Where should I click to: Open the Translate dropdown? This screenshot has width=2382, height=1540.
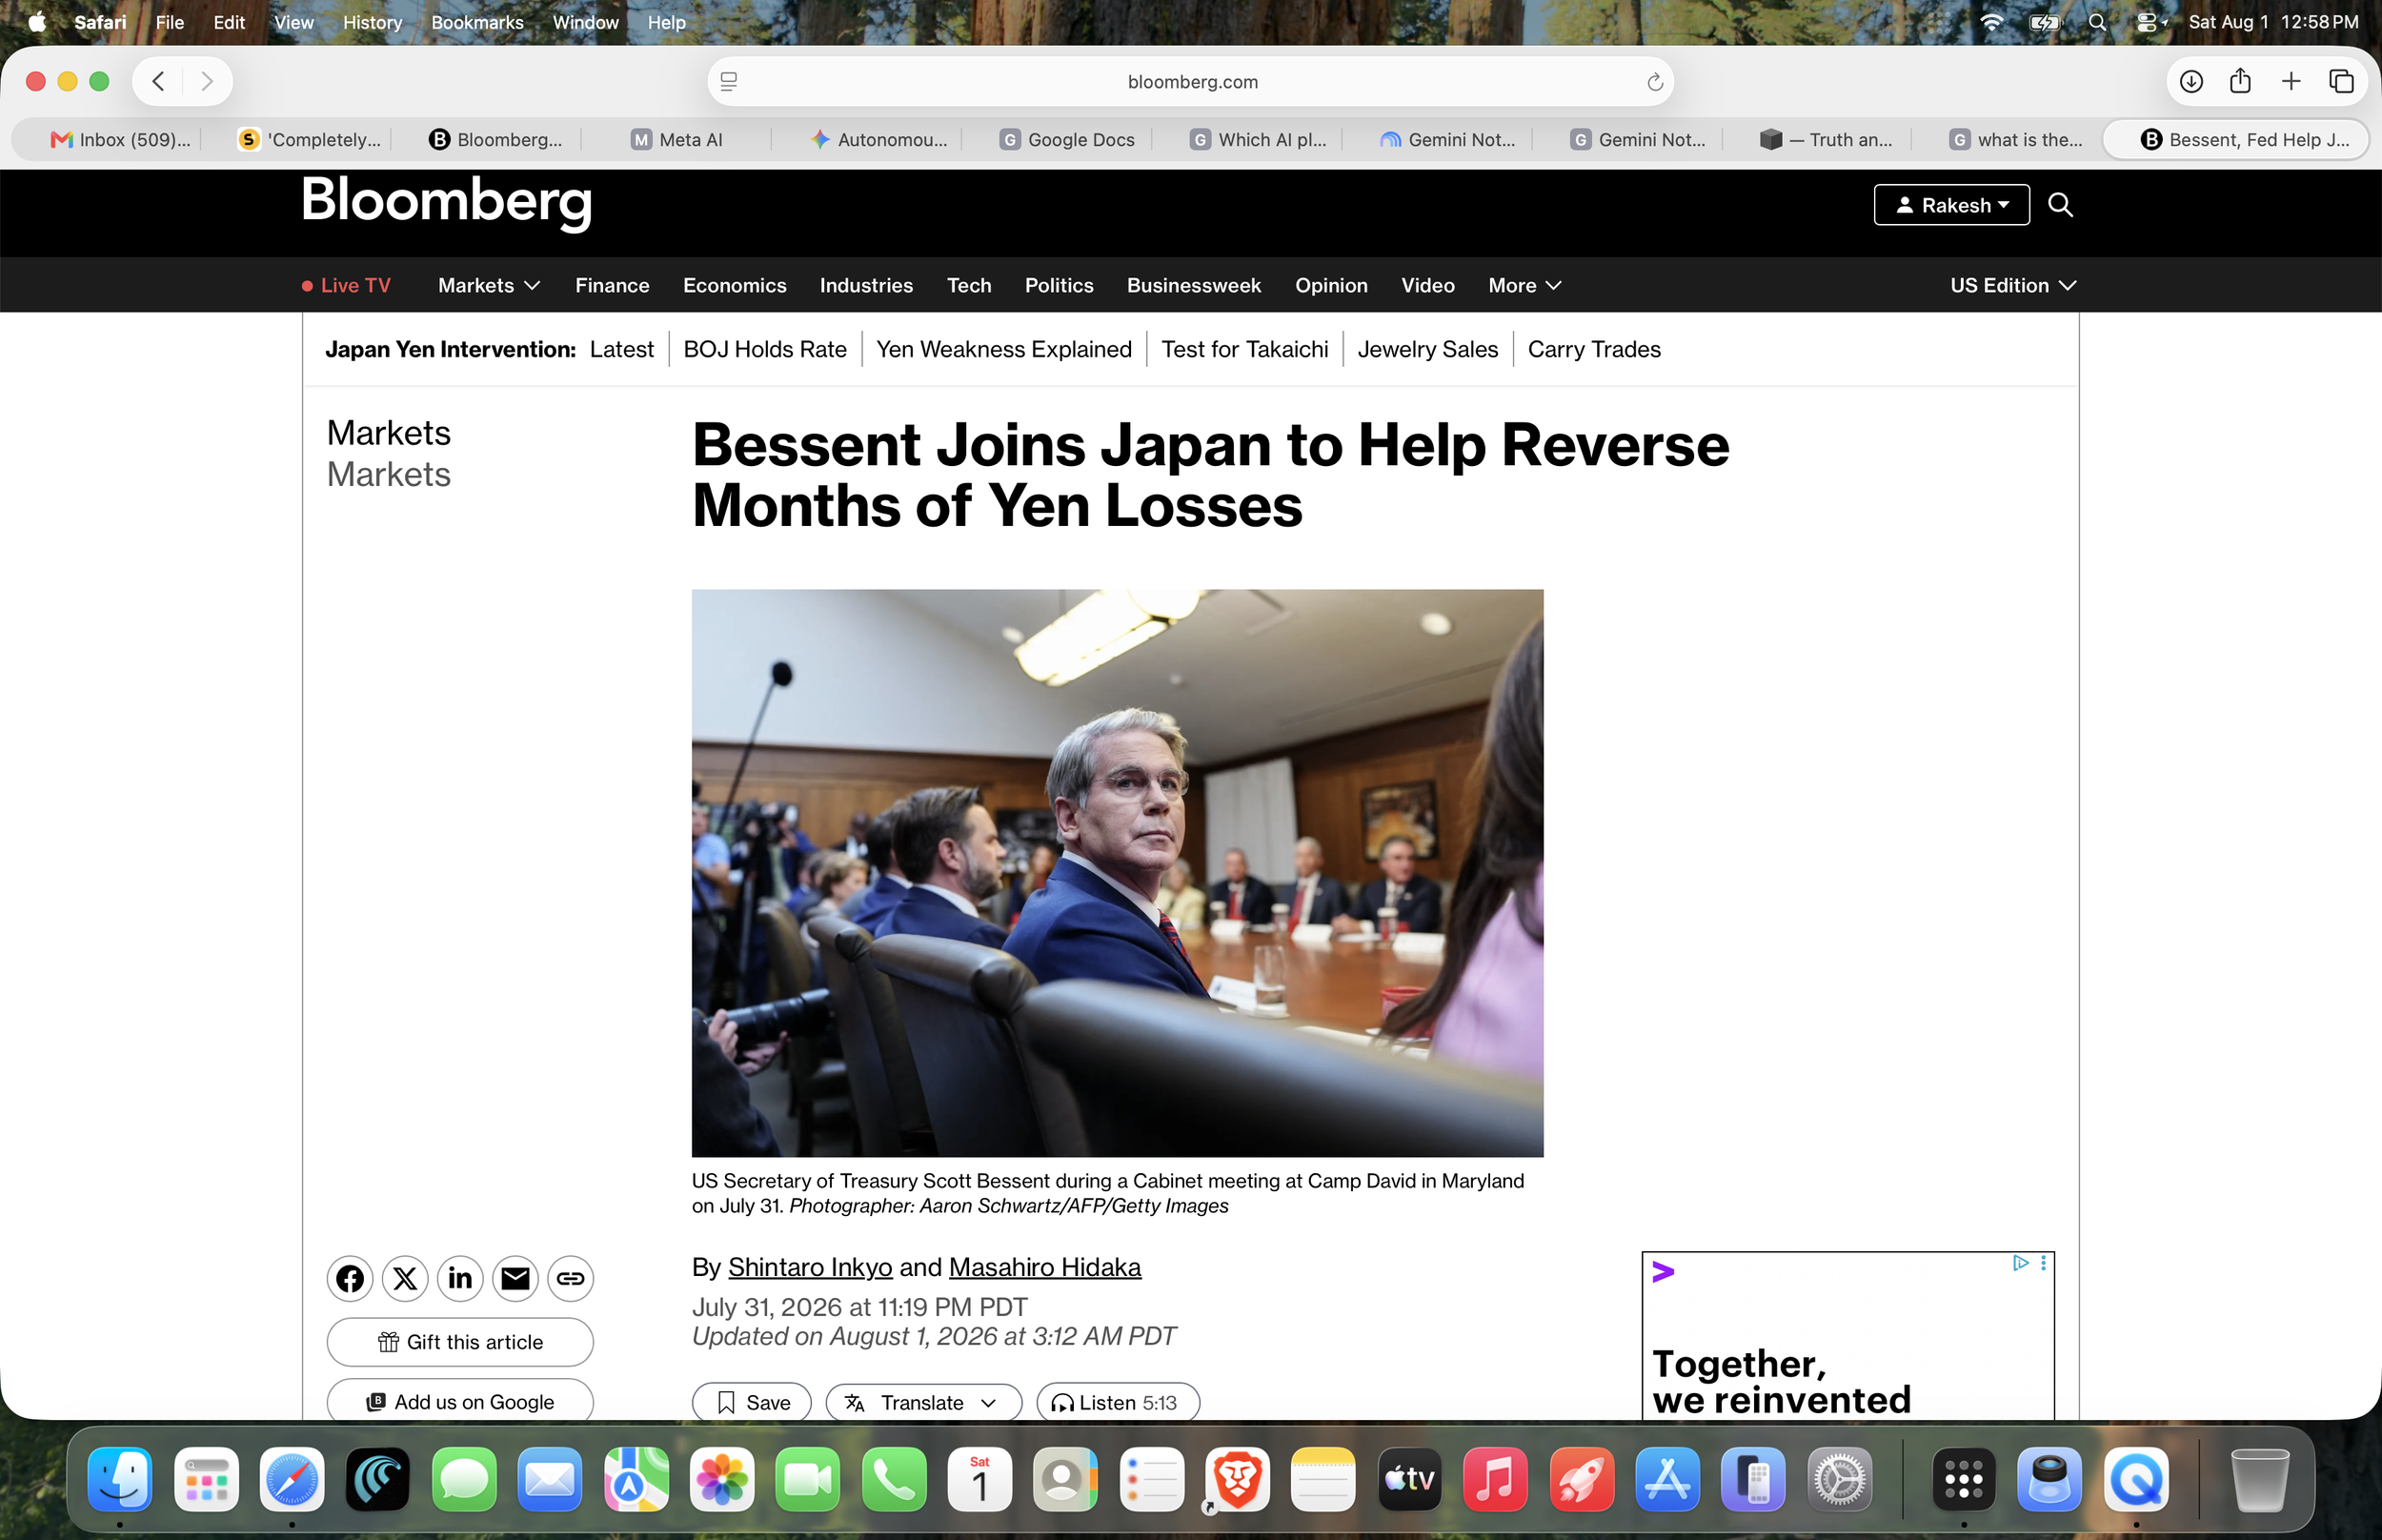[x=923, y=1402]
